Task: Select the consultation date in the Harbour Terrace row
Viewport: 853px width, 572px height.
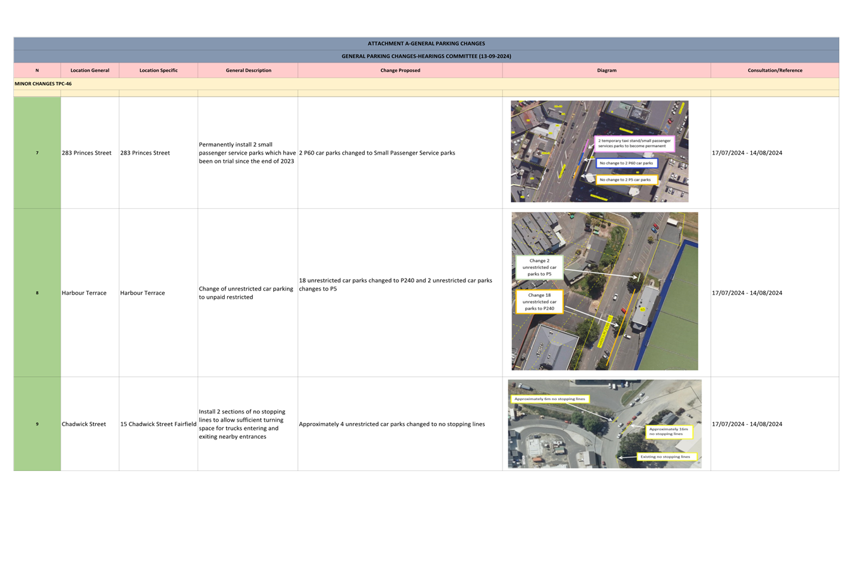Action: pyautogui.click(x=747, y=293)
